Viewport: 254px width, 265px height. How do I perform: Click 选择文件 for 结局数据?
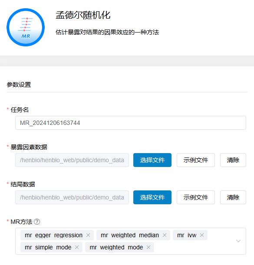[152, 197]
